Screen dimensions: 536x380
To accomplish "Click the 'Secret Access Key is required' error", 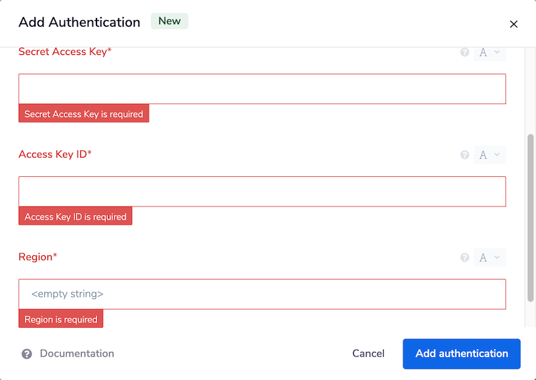I will point(84,114).
